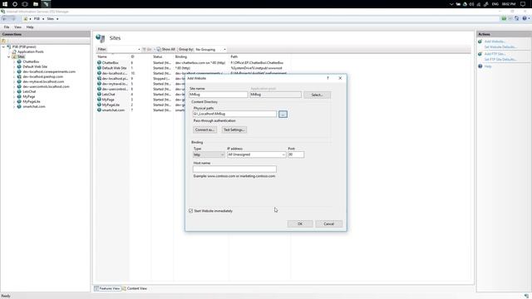Open the notification center icon
Screen dimensions: 532x299
(523, 4)
